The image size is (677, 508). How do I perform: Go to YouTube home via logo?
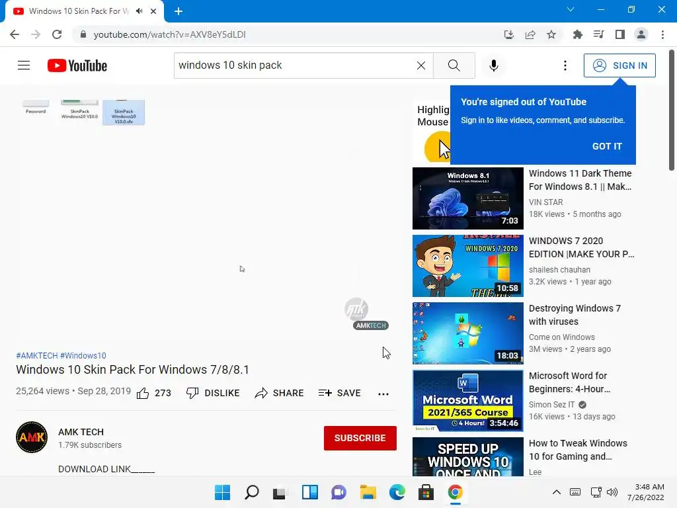77,65
